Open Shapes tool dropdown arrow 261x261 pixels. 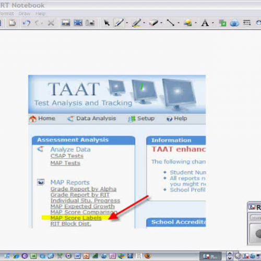[x=196, y=23]
